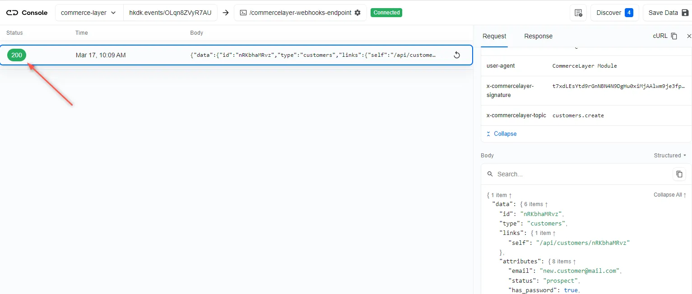Click the retry icon on the request row
Image resolution: width=692 pixels, height=294 pixels.
[x=456, y=55]
